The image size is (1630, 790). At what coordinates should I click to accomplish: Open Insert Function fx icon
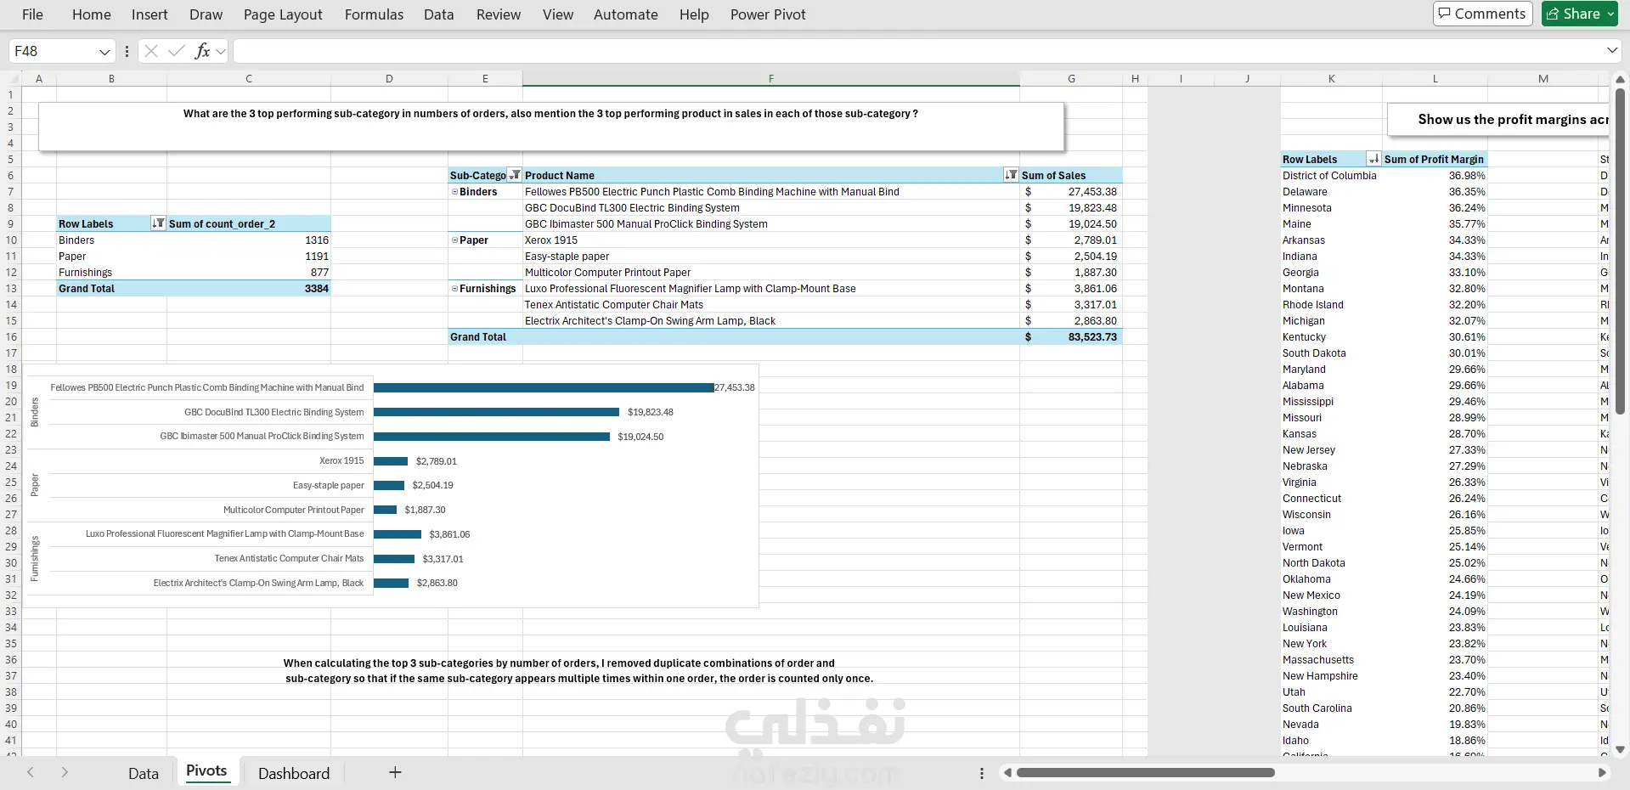pyautogui.click(x=202, y=51)
